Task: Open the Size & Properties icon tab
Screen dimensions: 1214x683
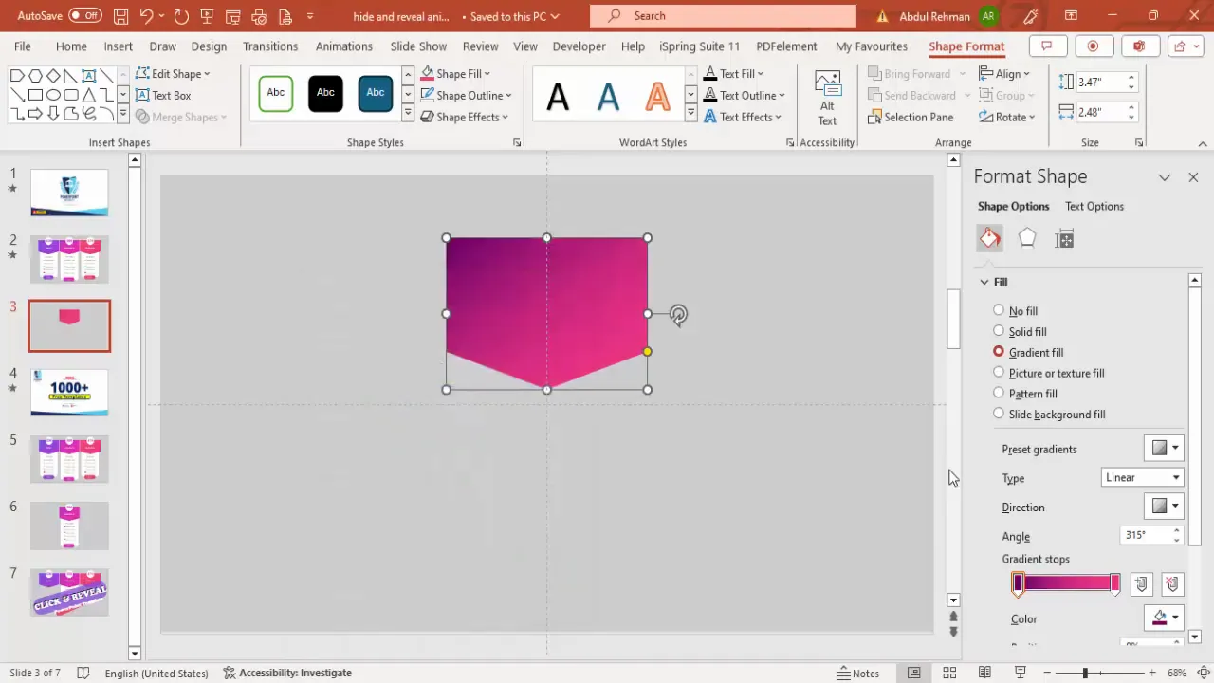Action: pyautogui.click(x=1064, y=238)
